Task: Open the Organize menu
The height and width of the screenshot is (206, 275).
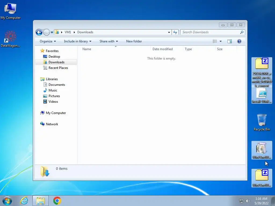Action: pyautogui.click(x=48, y=41)
